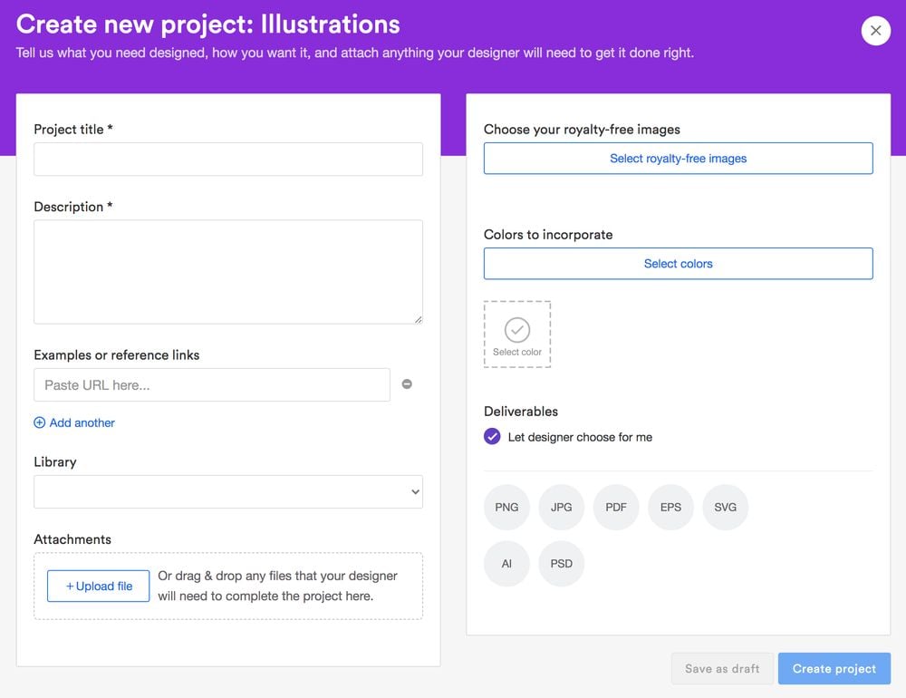Click the Create project button
The height and width of the screenshot is (698, 906).
point(834,668)
